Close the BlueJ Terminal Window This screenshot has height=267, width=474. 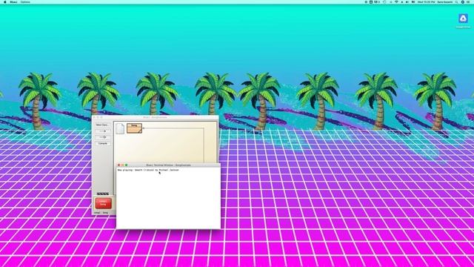coord(118,165)
